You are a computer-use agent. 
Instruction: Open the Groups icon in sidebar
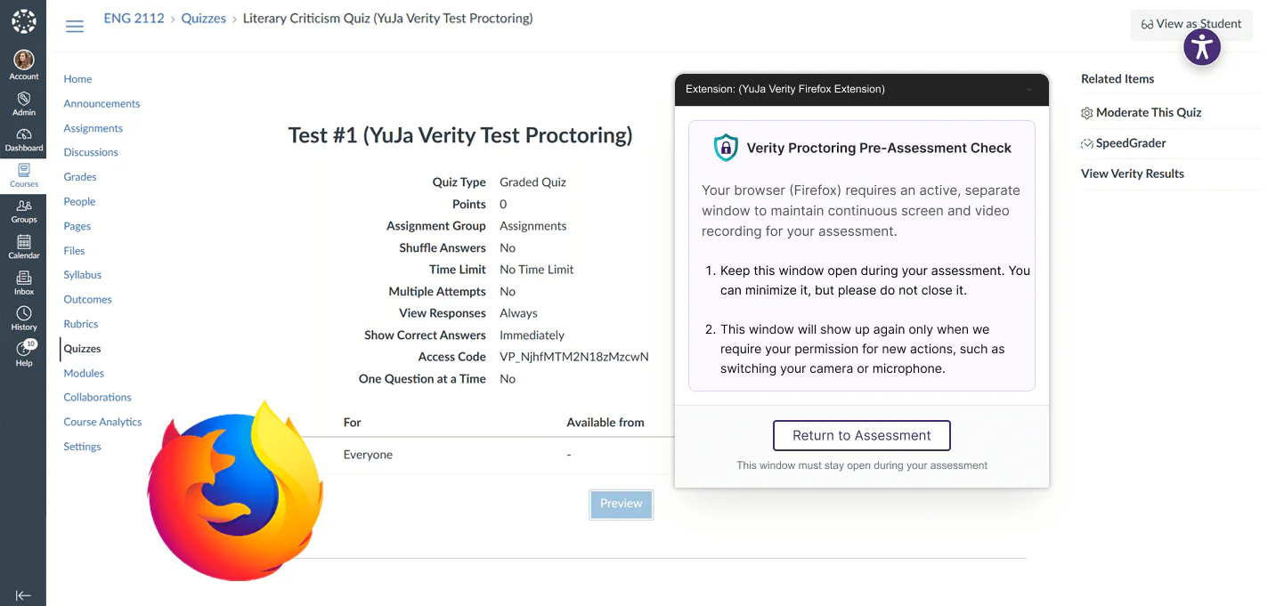click(x=24, y=206)
